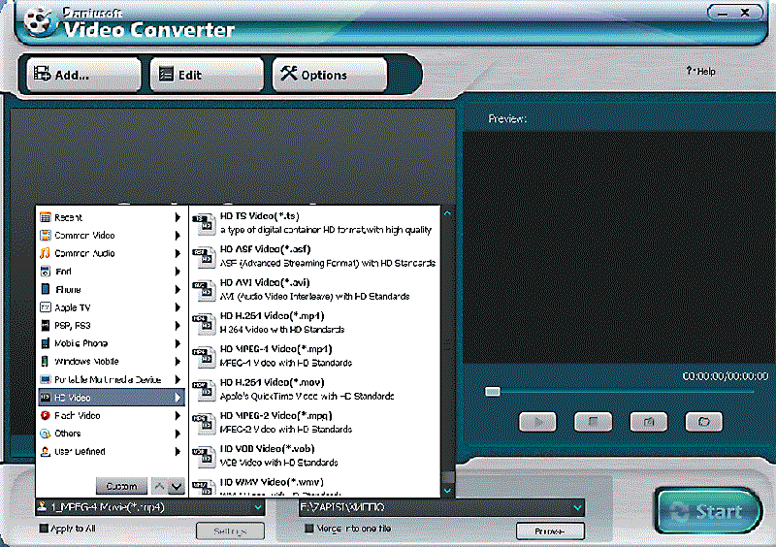Open the output profile dropdown showing MPEG-4 Movie

click(149, 507)
